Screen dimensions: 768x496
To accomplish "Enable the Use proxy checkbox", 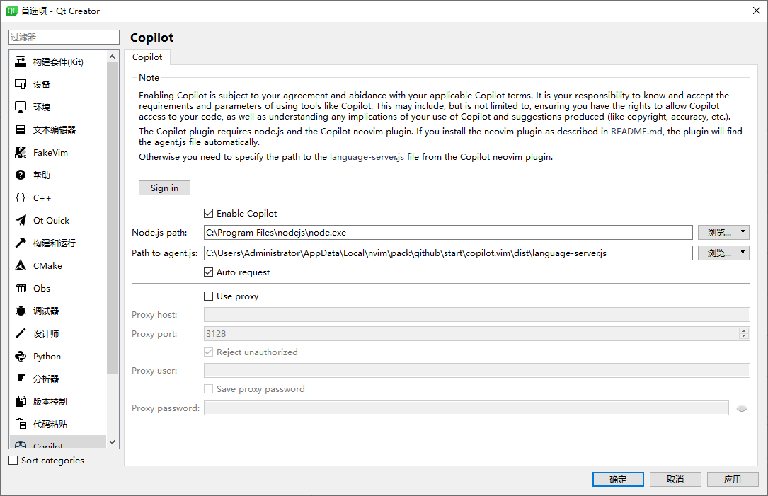I will click(209, 296).
